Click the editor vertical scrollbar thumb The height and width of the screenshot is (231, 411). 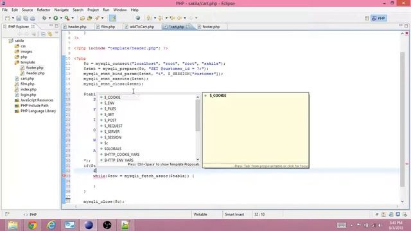tap(403, 119)
